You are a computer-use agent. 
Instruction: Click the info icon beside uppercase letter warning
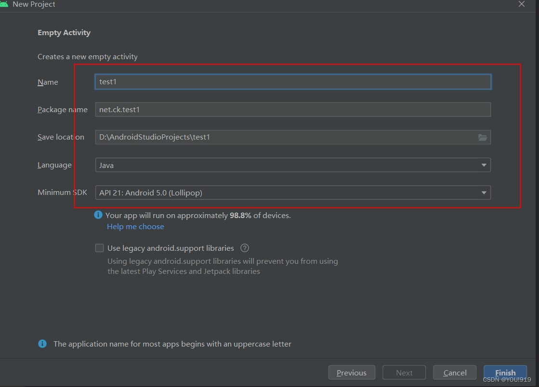[42, 344]
